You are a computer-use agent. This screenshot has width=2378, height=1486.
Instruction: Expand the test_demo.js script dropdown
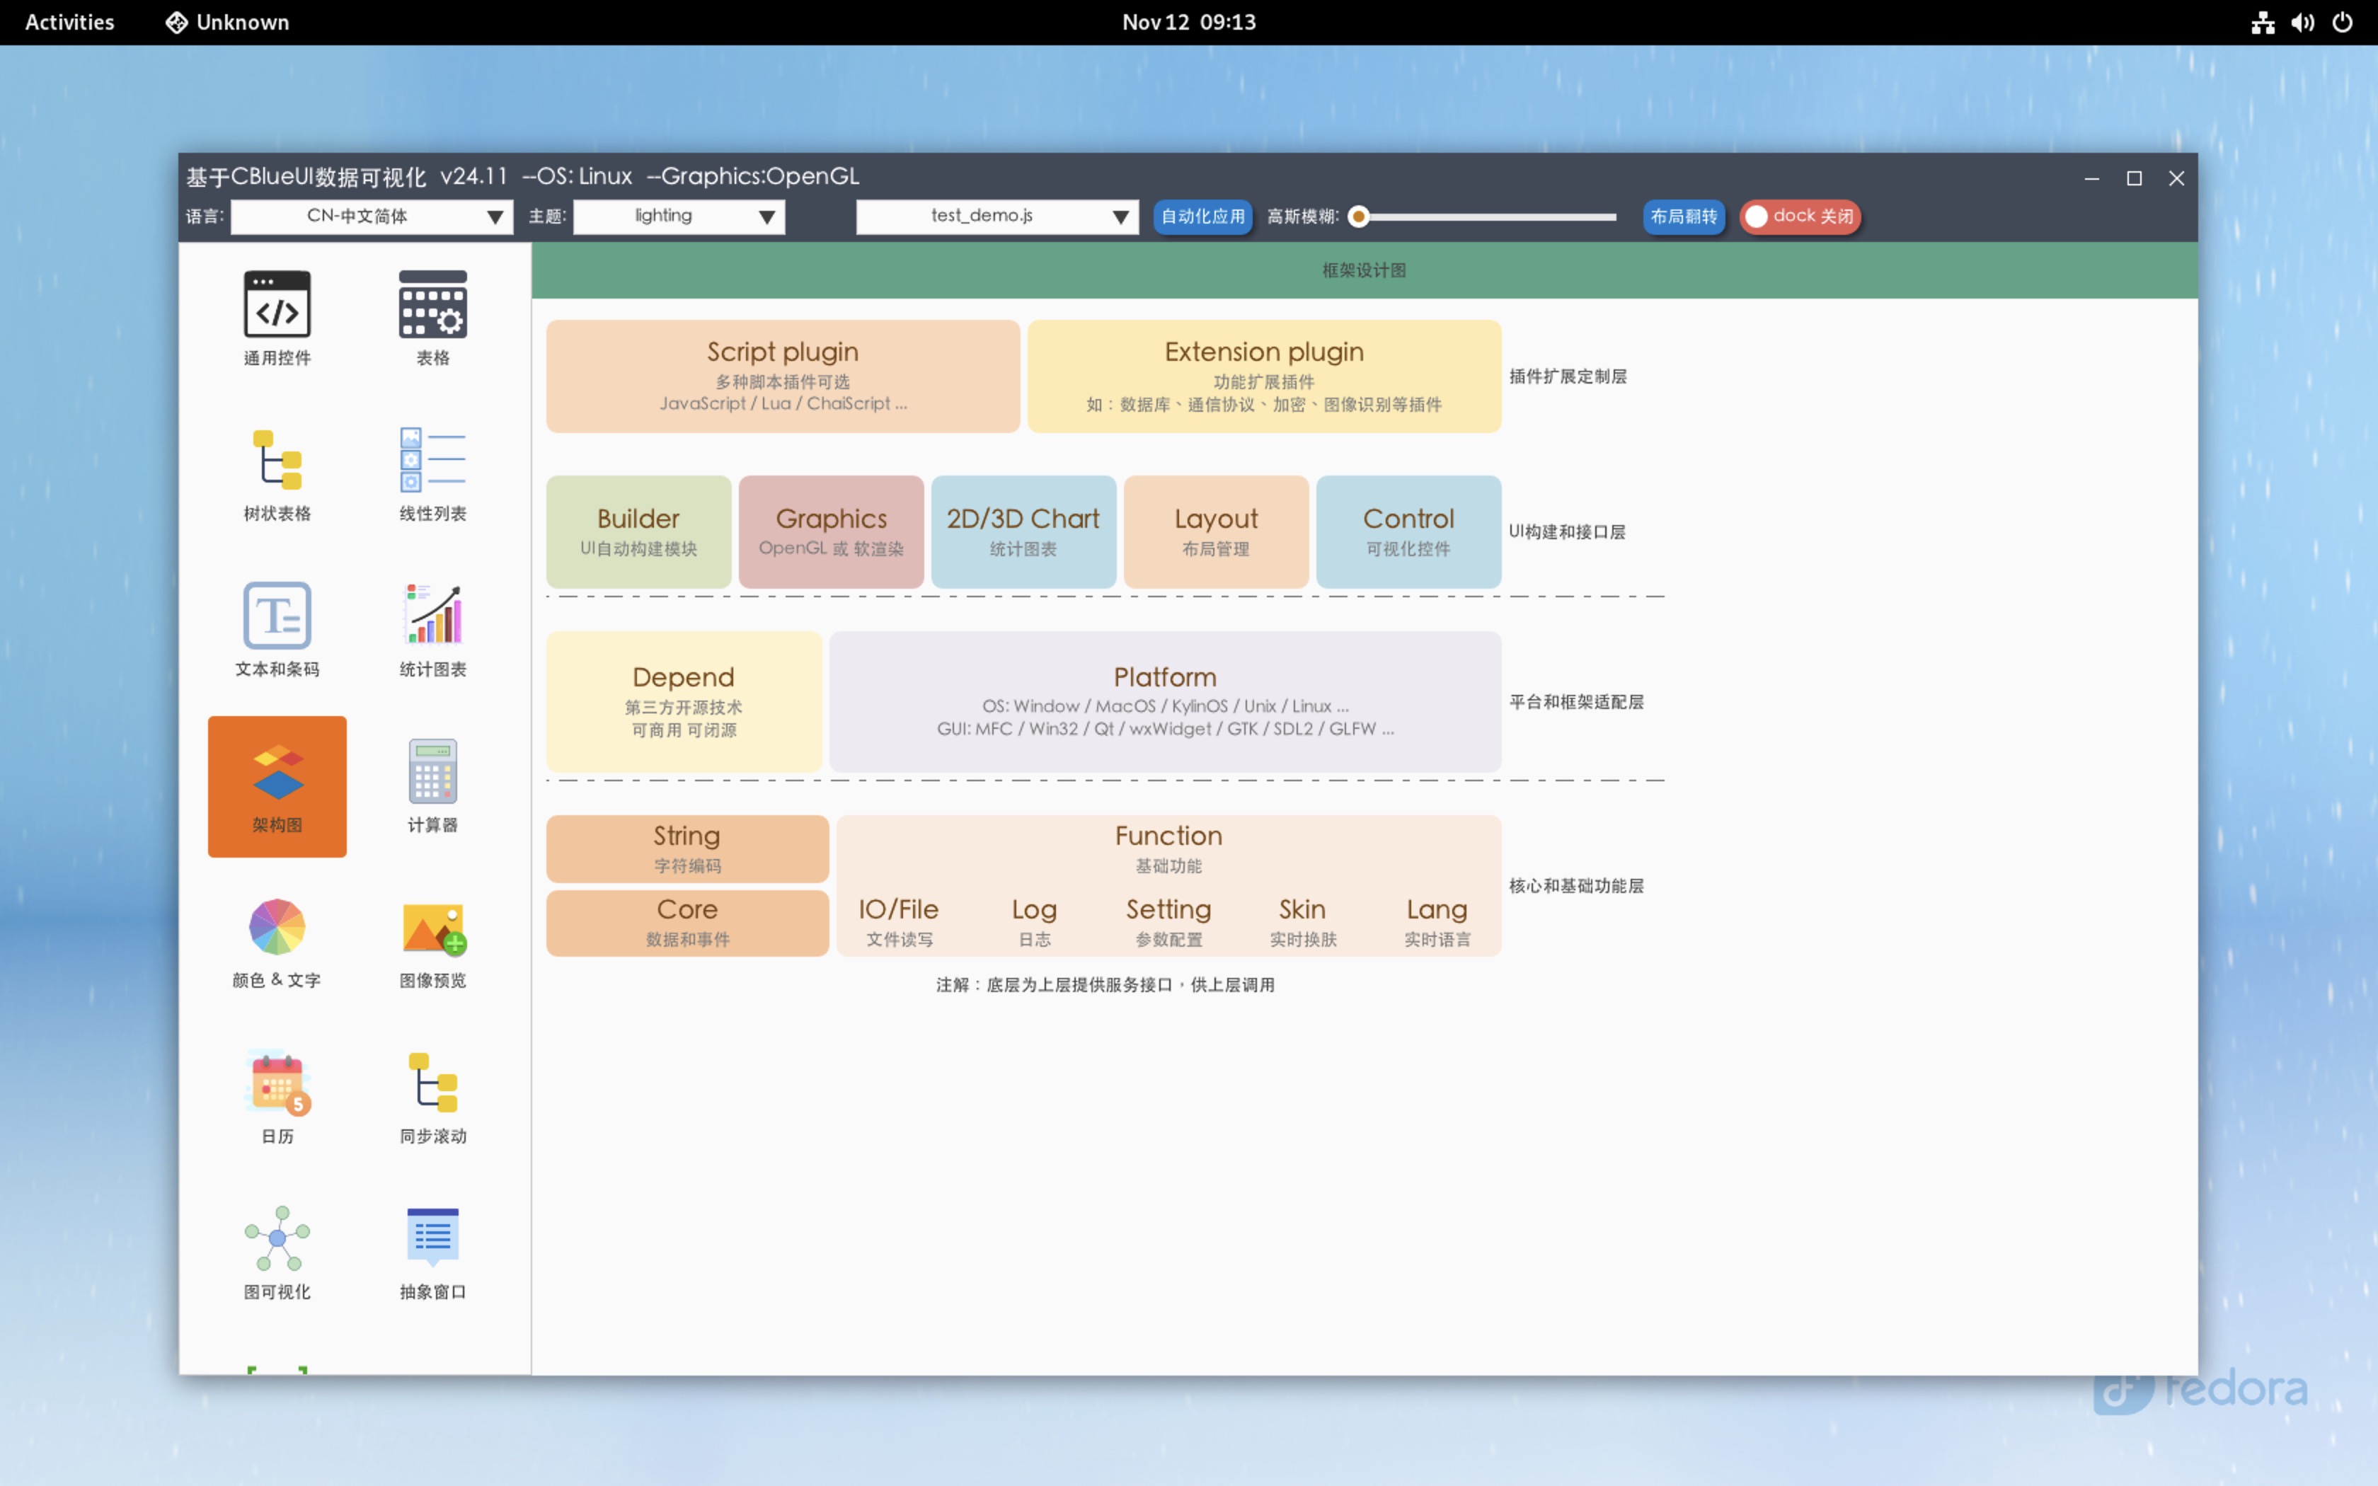point(996,217)
